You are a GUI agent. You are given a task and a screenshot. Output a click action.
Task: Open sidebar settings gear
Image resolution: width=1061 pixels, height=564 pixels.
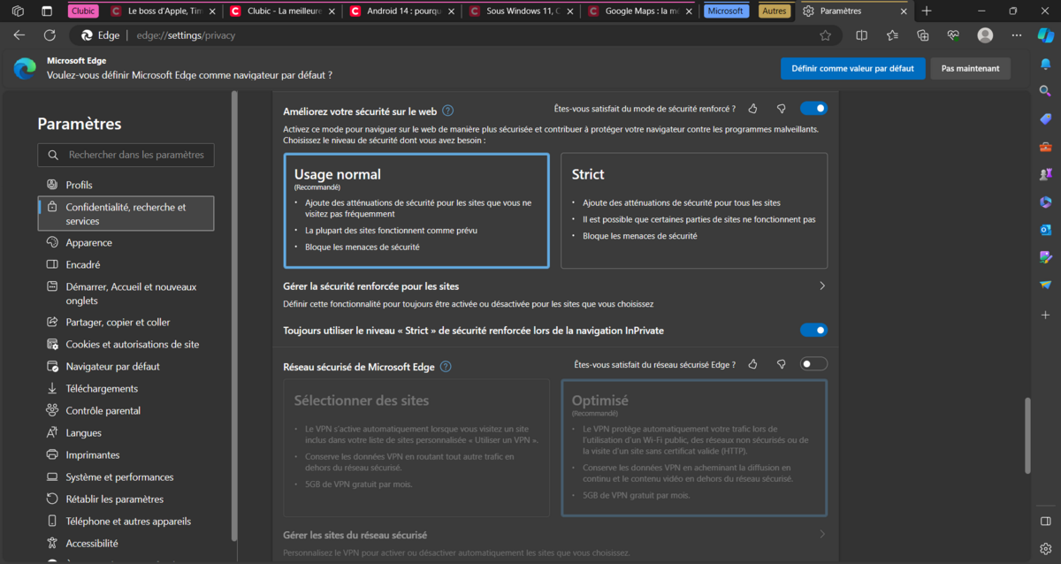tap(1046, 548)
